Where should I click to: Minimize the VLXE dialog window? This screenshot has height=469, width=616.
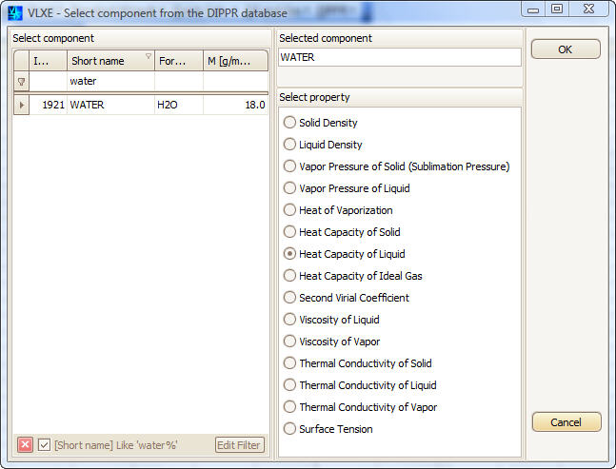point(533,10)
